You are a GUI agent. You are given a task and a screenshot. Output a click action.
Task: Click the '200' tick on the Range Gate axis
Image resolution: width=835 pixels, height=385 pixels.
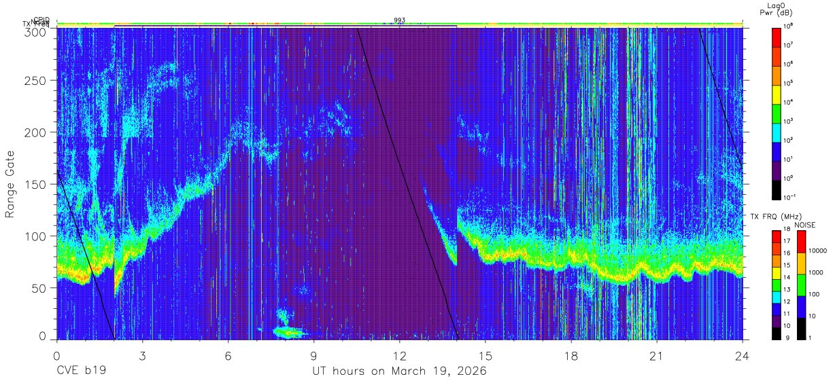(x=35, y=132)
